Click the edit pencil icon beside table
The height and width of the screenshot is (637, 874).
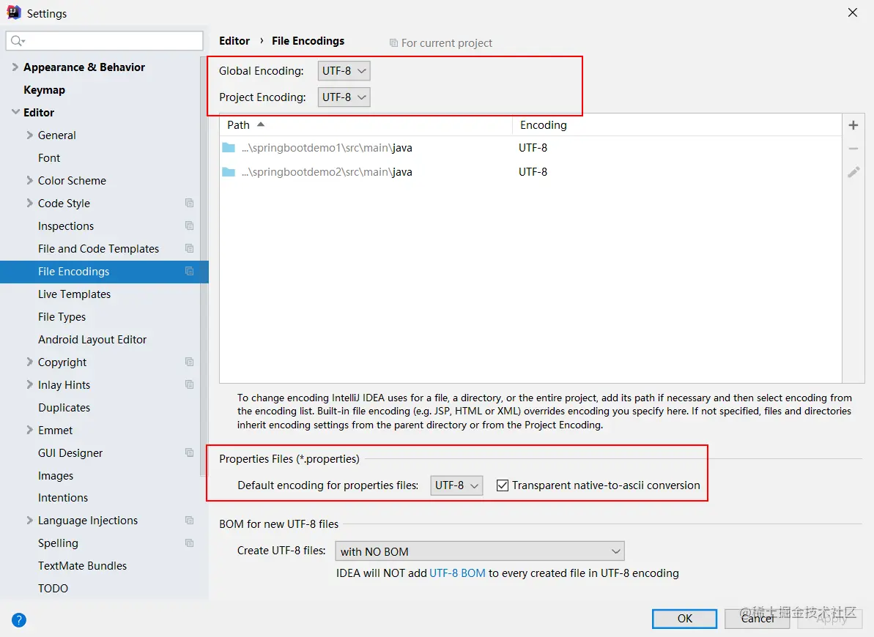853,172
